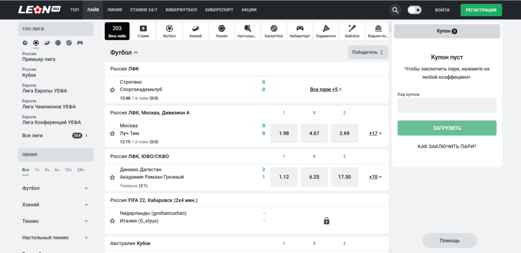Viewport: 521px width, 253px height.
Task: Open Стрим live filter
Action: [143, 31]
